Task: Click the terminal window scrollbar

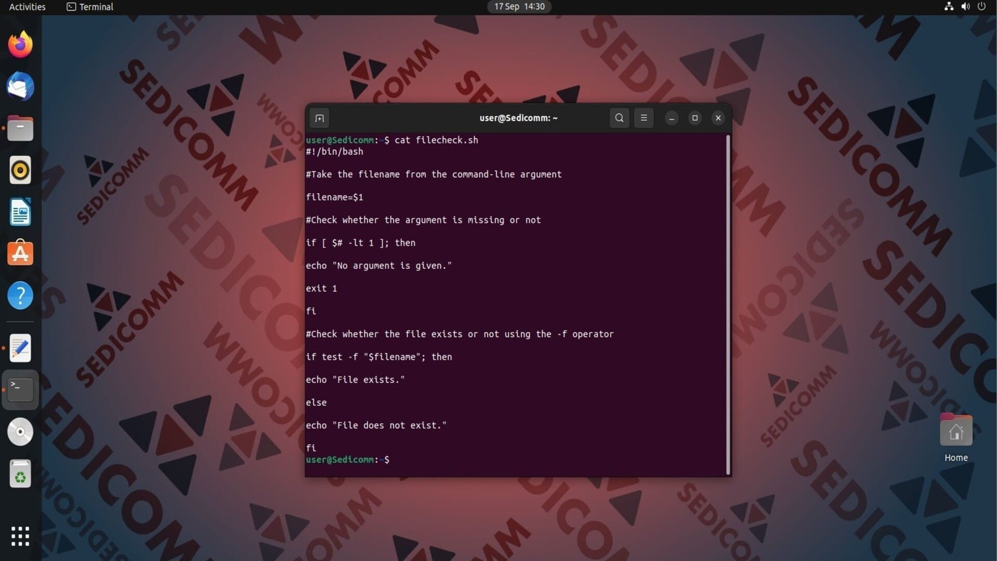Action: (728, 304)
